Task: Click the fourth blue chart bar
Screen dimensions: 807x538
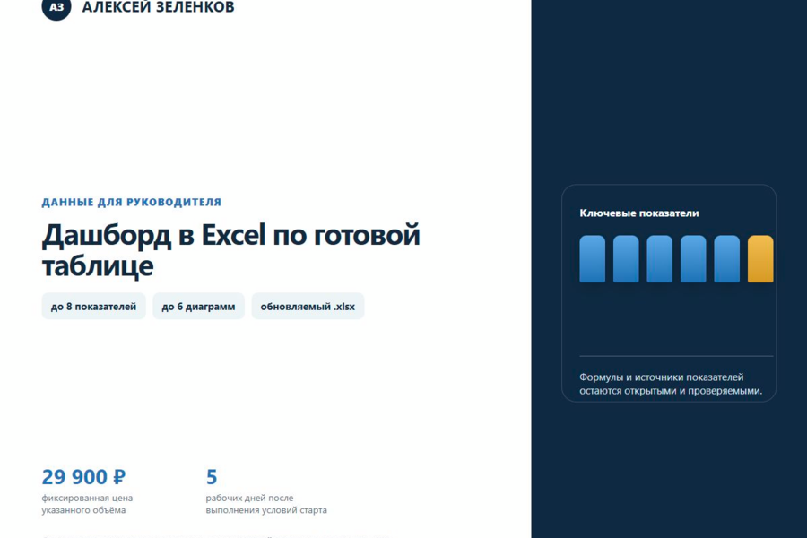Action: [693, 259]
